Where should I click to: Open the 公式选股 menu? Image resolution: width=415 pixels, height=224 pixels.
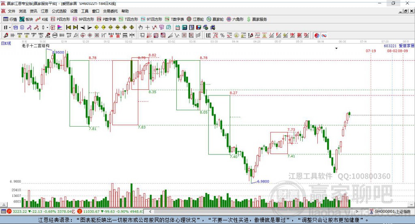[x=59, y=11]
